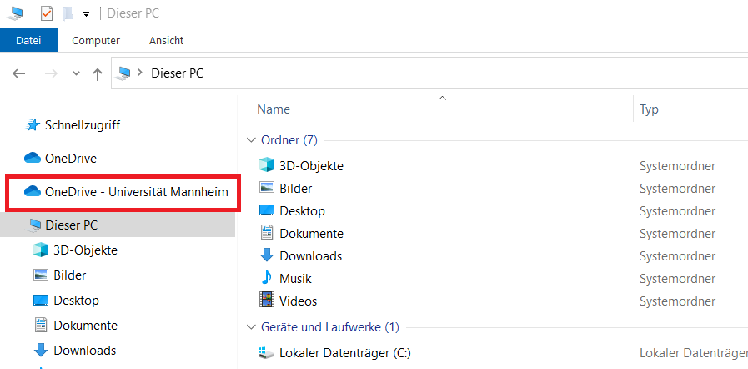Select 3D-Objekte in the navigation pane

pyautogui.click(x=85, y=250)
